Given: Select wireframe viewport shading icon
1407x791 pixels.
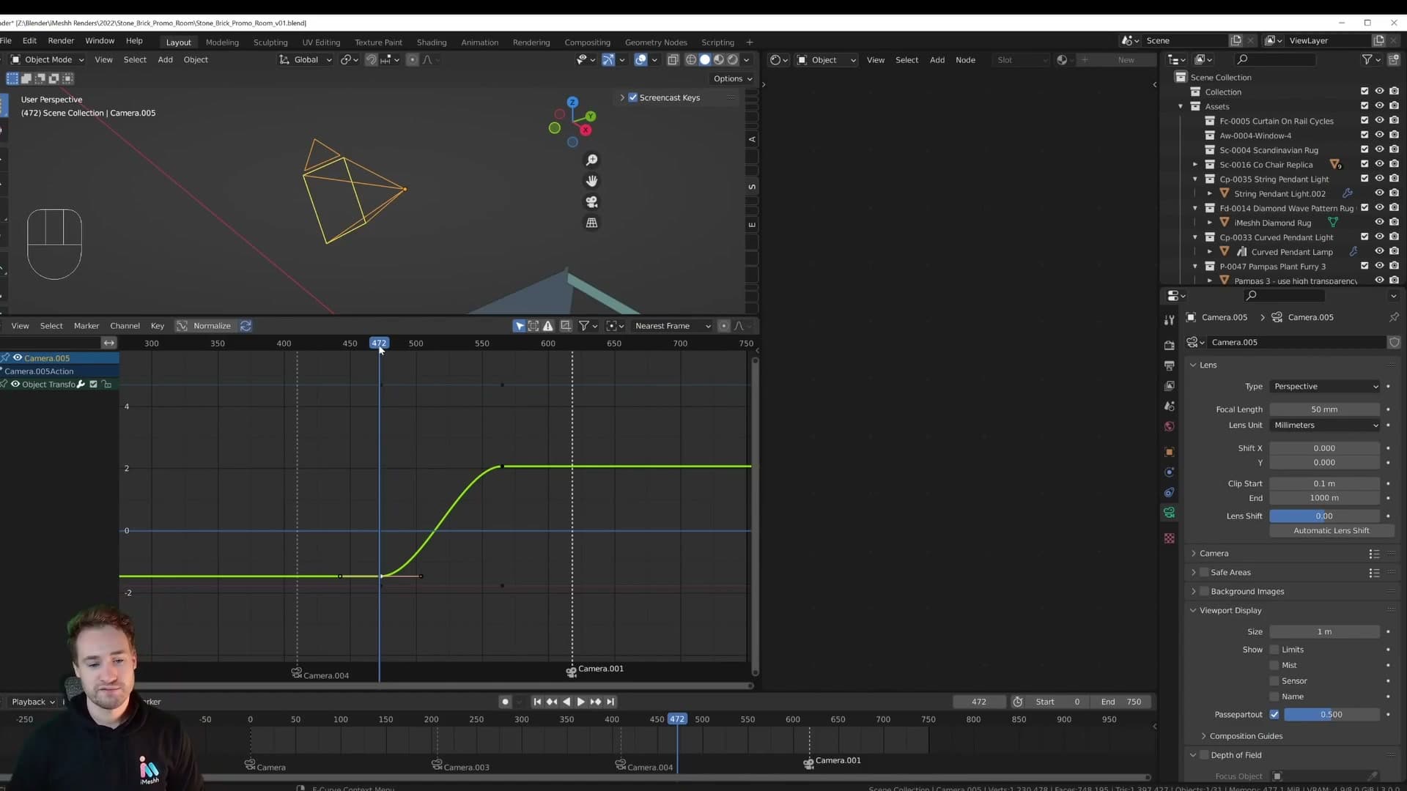Looking at the screenshot, I should (690, 60).
